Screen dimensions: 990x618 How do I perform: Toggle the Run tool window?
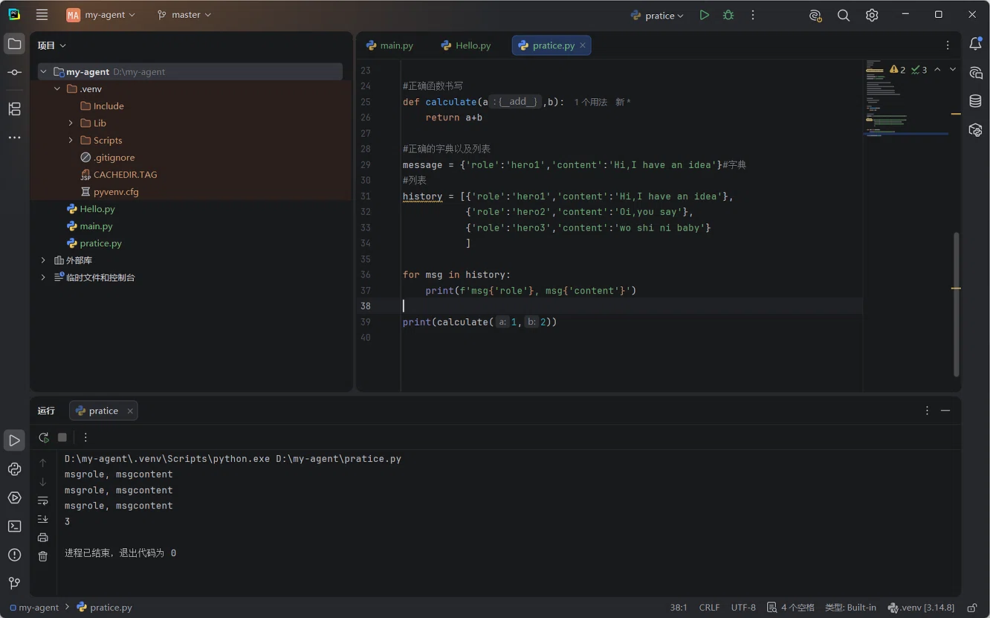click(14, 440)
